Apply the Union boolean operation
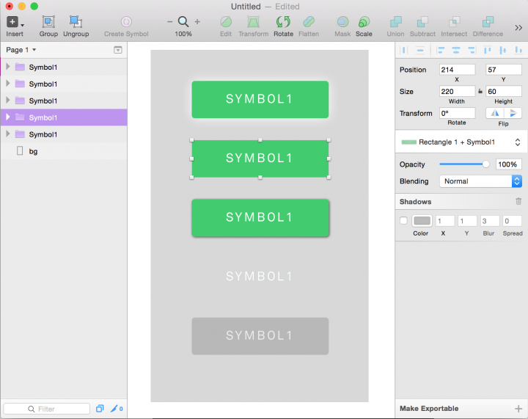The height and width of the screenshot is (419, 528). click(x=396, y=22)
